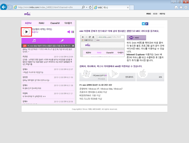The width and height of the screenshot is (189, 143).
Task: Open a new browser tab
Action: tap(132, 7)
